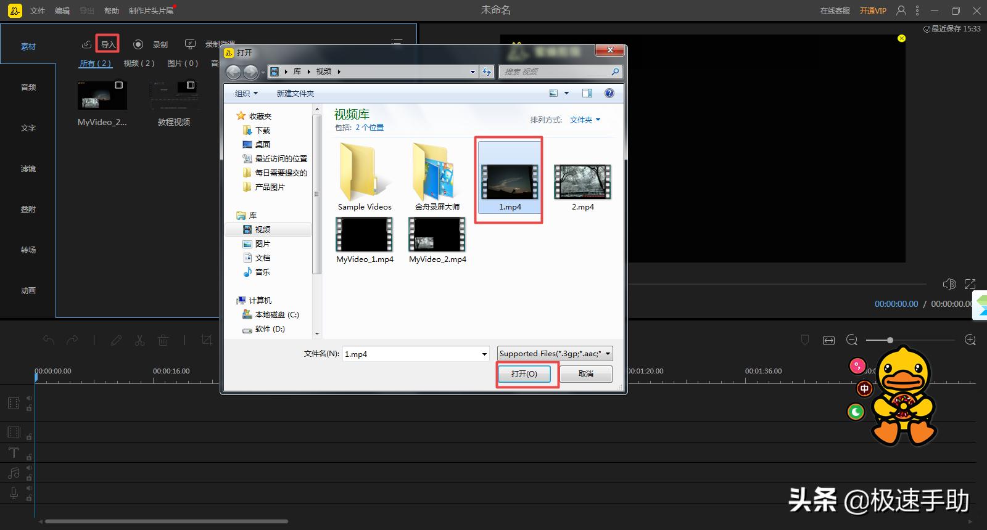Click the 打开(O) button

click(x=524, y=374)
